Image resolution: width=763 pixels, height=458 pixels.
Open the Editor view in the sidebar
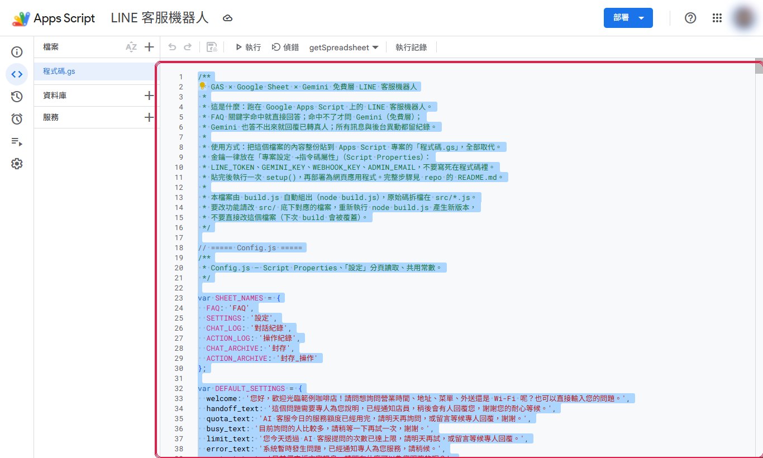(x=17, y=74)
